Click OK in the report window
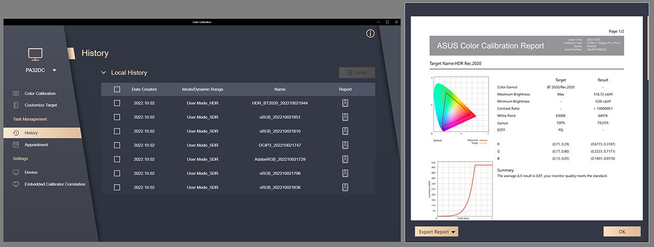Image resolution: width=654 pixels, height=247 pixels. tap(622, 232)
